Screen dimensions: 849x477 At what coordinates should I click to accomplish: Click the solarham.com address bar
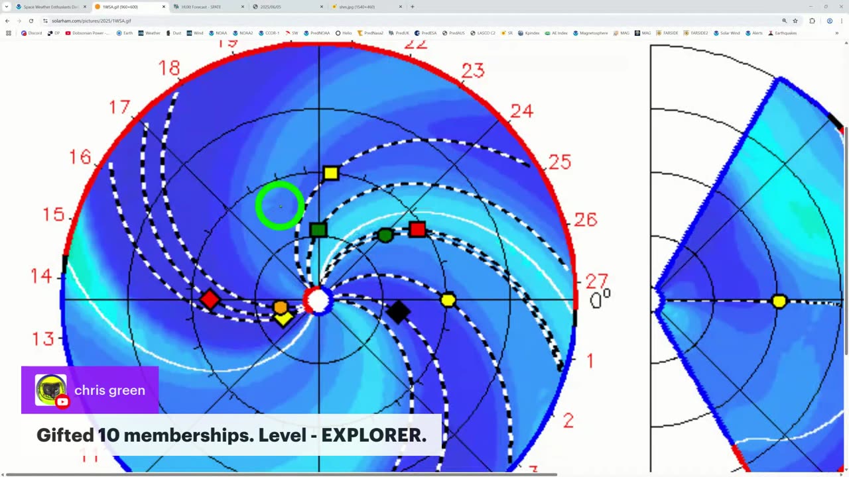click(x=411, y=21)
